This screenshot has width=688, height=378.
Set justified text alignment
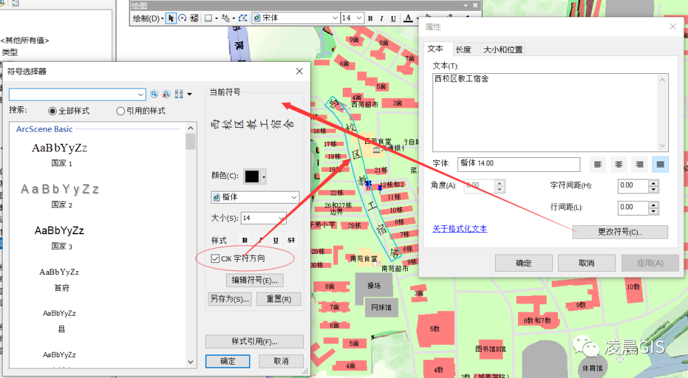[661, 164]
